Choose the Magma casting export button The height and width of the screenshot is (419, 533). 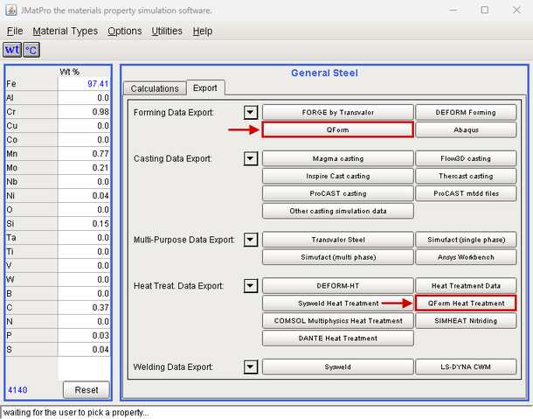coord(336,158)
